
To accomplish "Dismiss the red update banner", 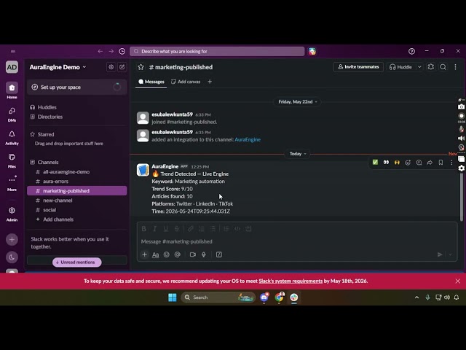I will click(x=458, y=281).
